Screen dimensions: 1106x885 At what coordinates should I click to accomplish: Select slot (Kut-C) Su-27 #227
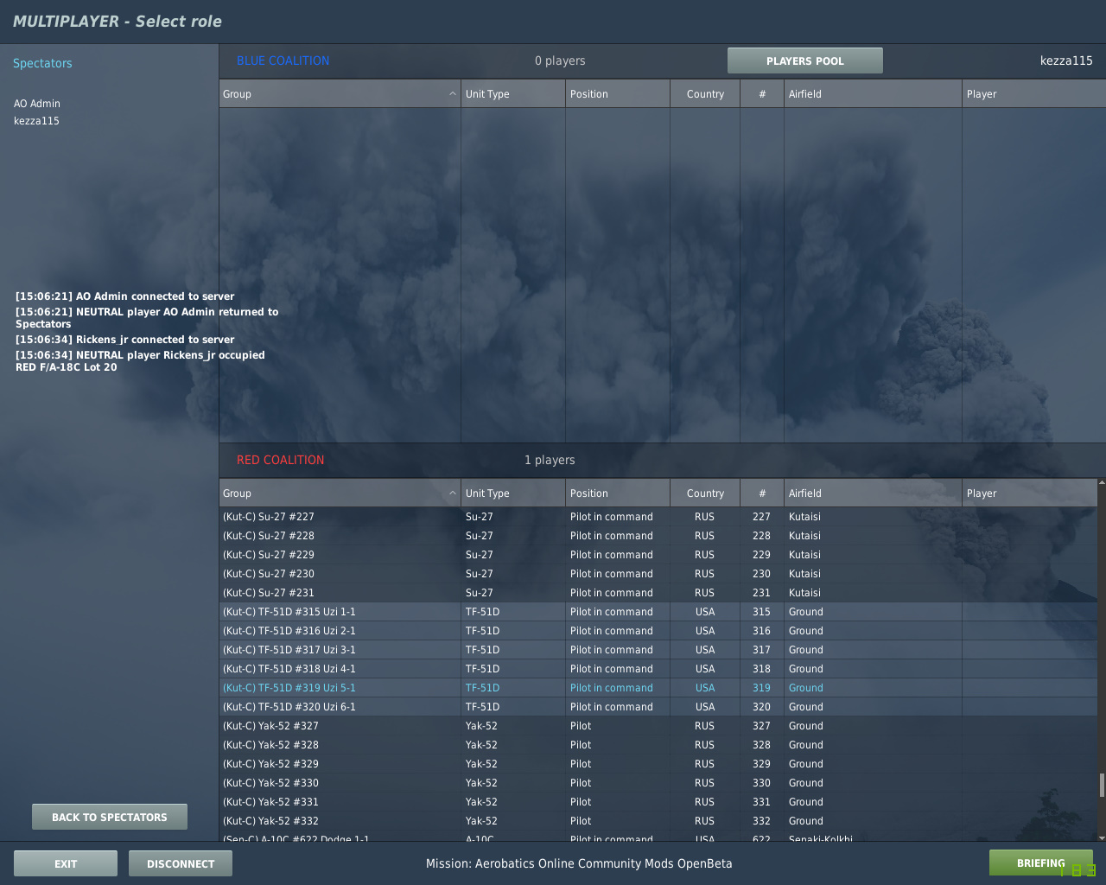658,517
